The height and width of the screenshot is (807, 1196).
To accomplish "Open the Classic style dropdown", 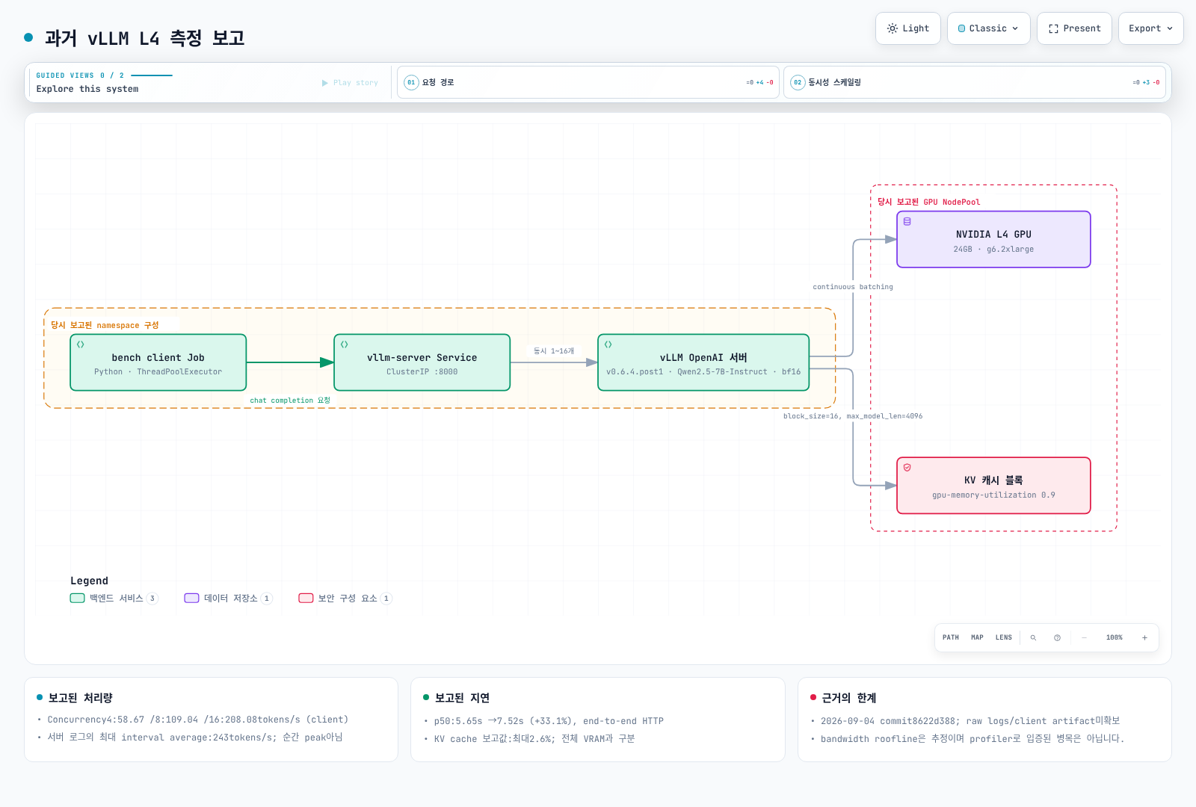I will click(988, 28).
